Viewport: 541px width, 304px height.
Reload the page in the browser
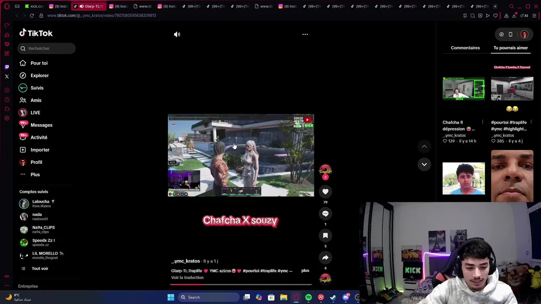pyautogui.click(x=32, y=16)
